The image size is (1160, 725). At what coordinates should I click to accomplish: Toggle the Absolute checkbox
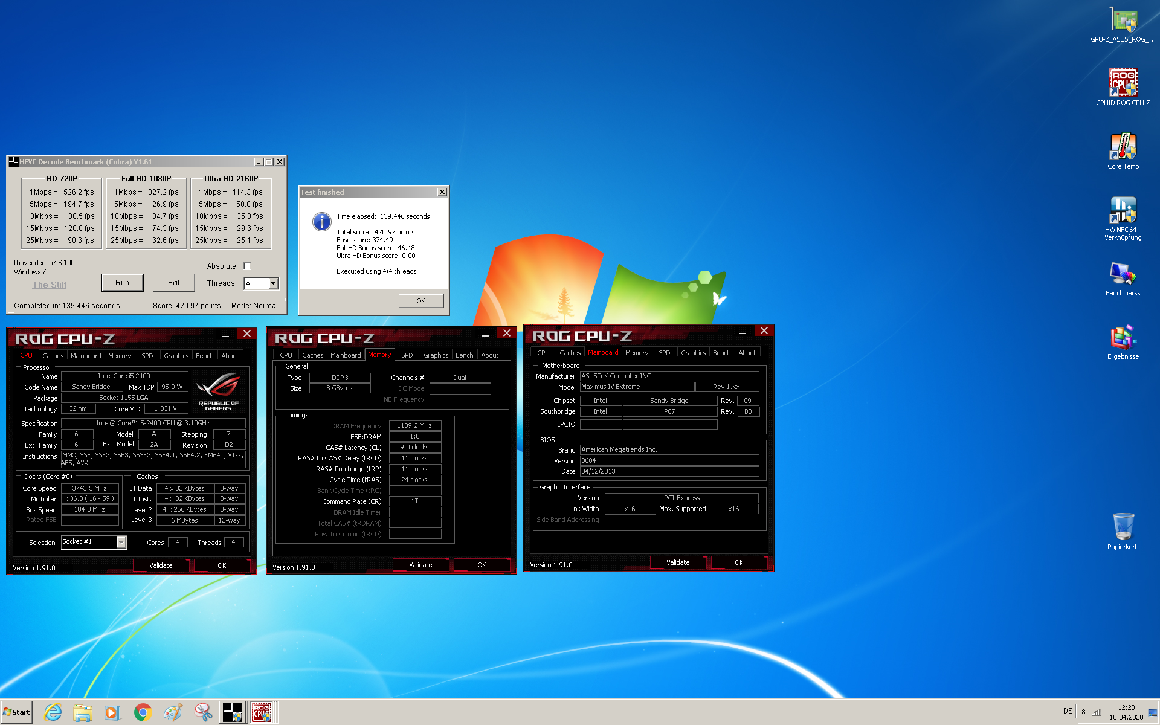(x=247, y=266)
